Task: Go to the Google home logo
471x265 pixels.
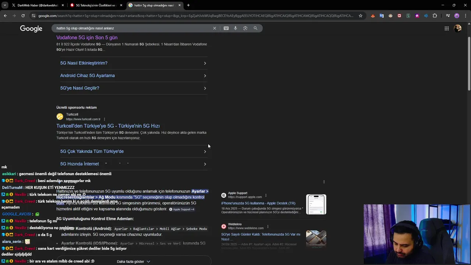Action: pos(31,29)
